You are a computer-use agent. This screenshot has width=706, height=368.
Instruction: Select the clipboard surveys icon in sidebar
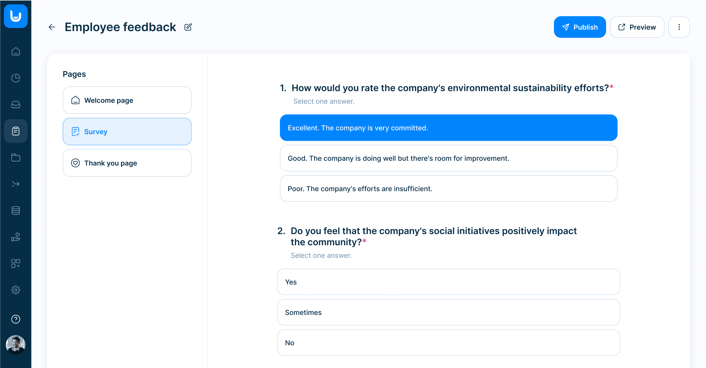[x=16, y=131]
